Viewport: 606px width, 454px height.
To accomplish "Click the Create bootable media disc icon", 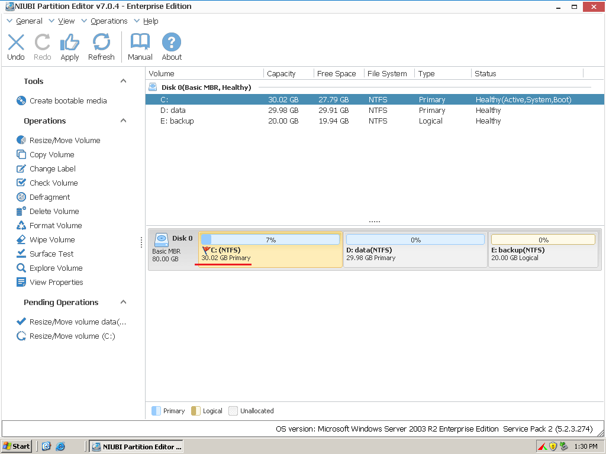I will coord(21,100).
